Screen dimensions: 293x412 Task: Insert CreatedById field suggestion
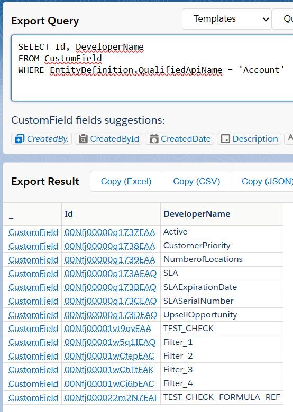click(108, 138)
